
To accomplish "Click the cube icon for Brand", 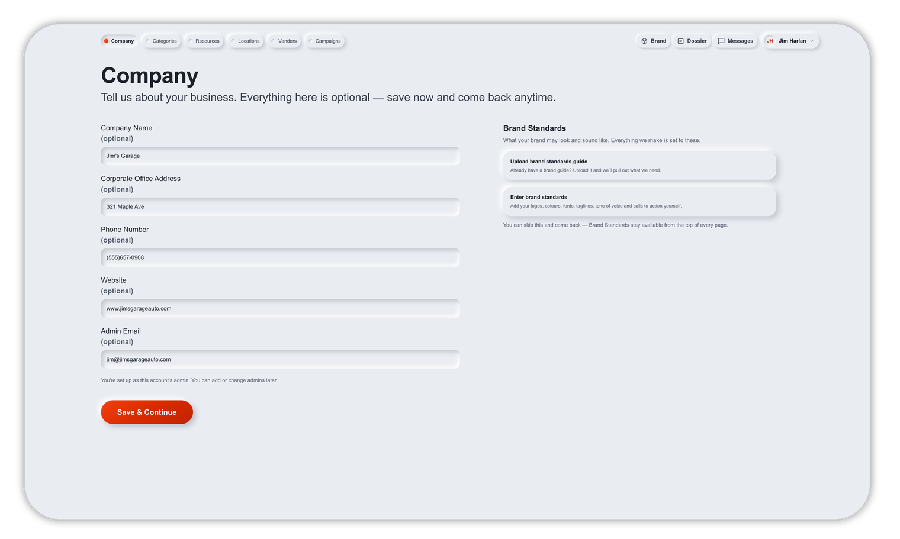I will (644, 41).
